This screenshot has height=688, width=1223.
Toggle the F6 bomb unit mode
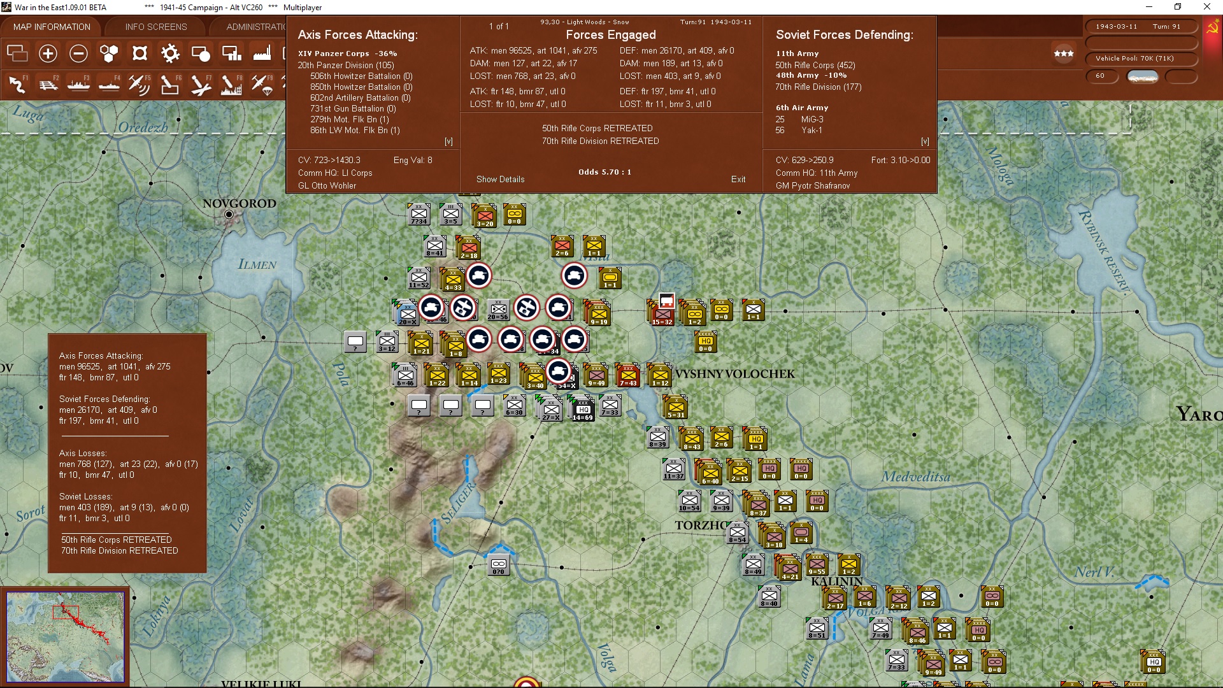(x=169, y=84)
